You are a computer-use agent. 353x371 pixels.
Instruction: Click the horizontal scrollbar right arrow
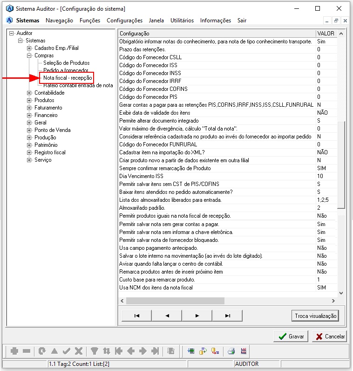click(333, 301)
